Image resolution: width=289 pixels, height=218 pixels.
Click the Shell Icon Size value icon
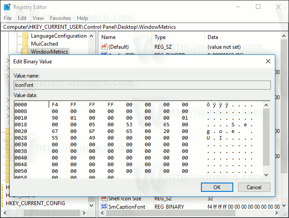pos(104,199)
